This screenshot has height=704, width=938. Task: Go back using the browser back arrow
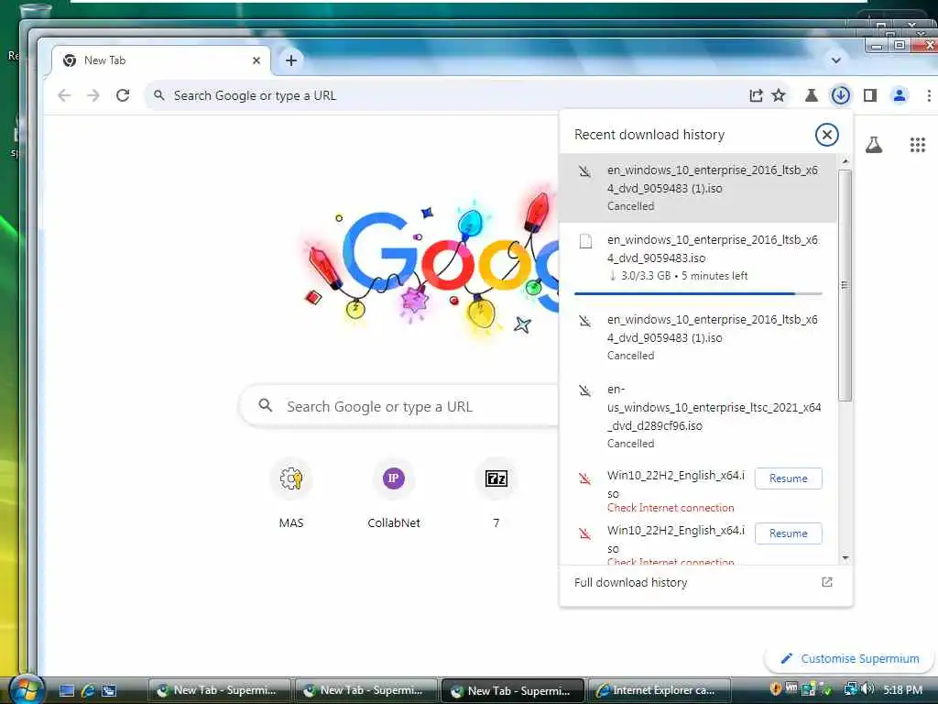64,95
